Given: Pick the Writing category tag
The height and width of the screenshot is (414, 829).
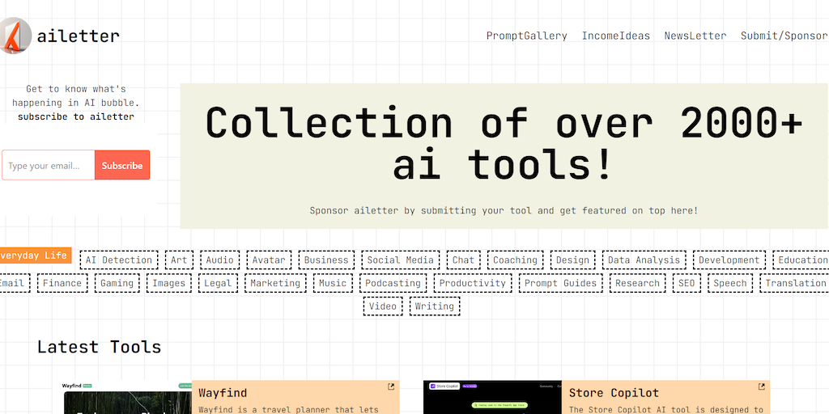Looking at the screenshot, I should click(434, 306).
